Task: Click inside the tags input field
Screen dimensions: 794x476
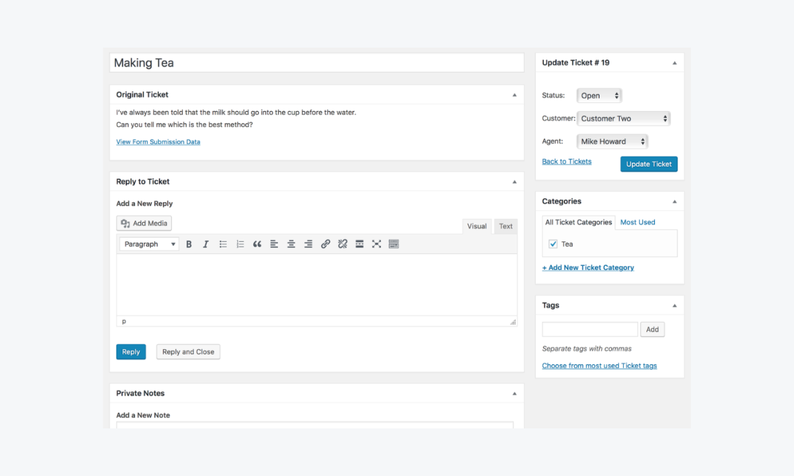Action: click(589, 329)
